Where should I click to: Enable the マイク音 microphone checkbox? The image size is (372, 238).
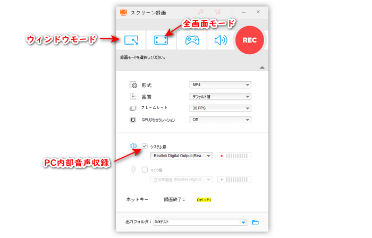pyautogui.click(x=145, y=169)
